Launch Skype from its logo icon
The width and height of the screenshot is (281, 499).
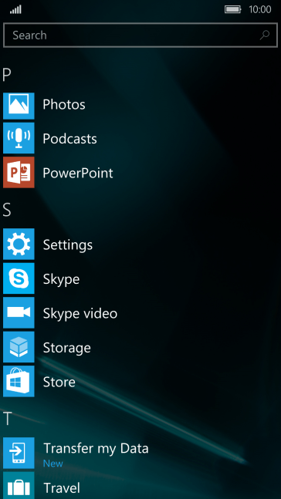coord(19,278)
